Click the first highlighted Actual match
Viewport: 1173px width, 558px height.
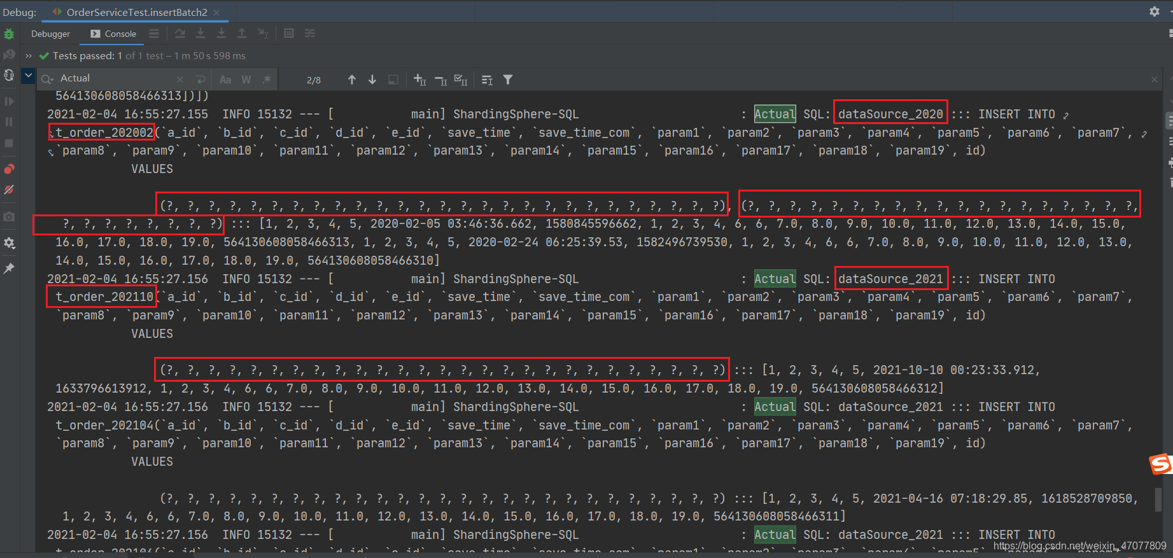(775, 114)
